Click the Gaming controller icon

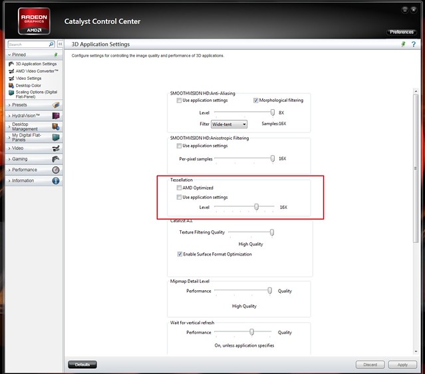(x=56, y=159)
